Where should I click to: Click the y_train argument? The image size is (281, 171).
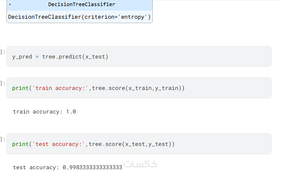click(x=167, y=88)
